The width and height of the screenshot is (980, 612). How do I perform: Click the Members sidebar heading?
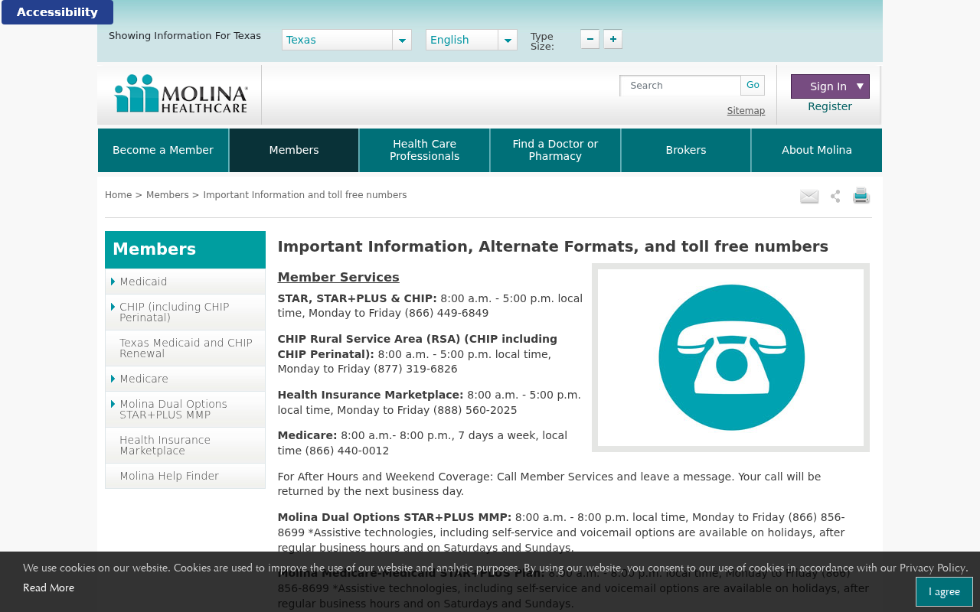point(185,249)
